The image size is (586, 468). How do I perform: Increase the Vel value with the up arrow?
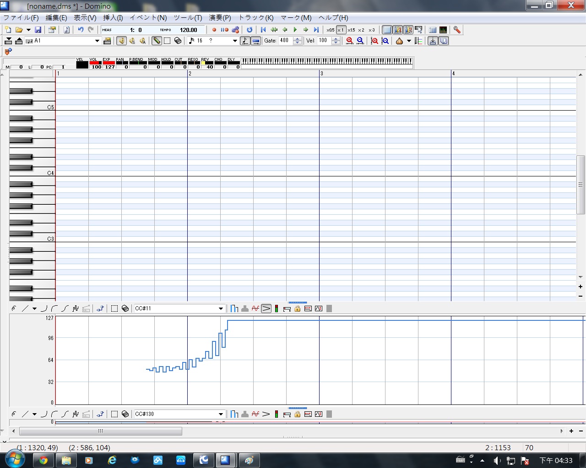pyautogui.click(x=336, y=38)
